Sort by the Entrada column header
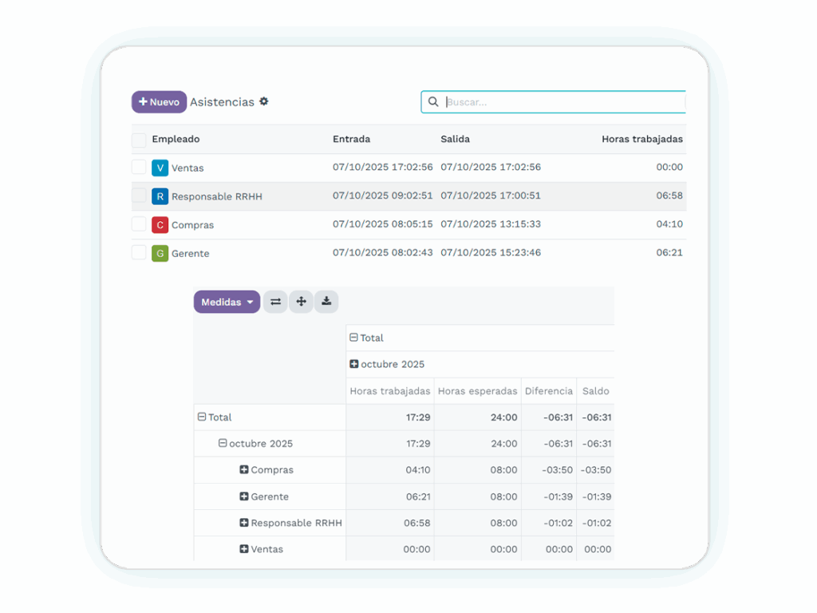817x613 pixels. click(x=351, y=139)
